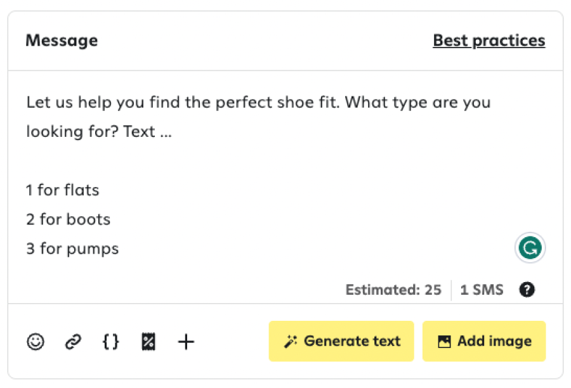This screenshot has width=571, height=388.
Task: Use the Generate text button
Action: pos(341,341)
